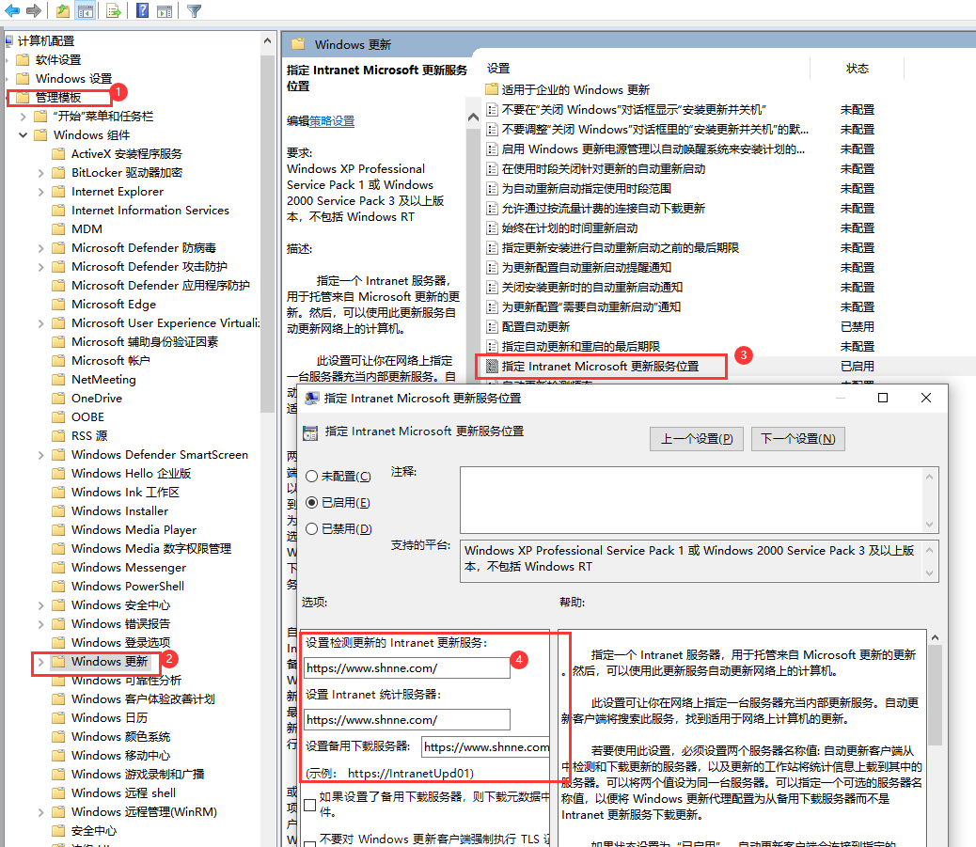Click the funnel filter icon

click(194, 10)
